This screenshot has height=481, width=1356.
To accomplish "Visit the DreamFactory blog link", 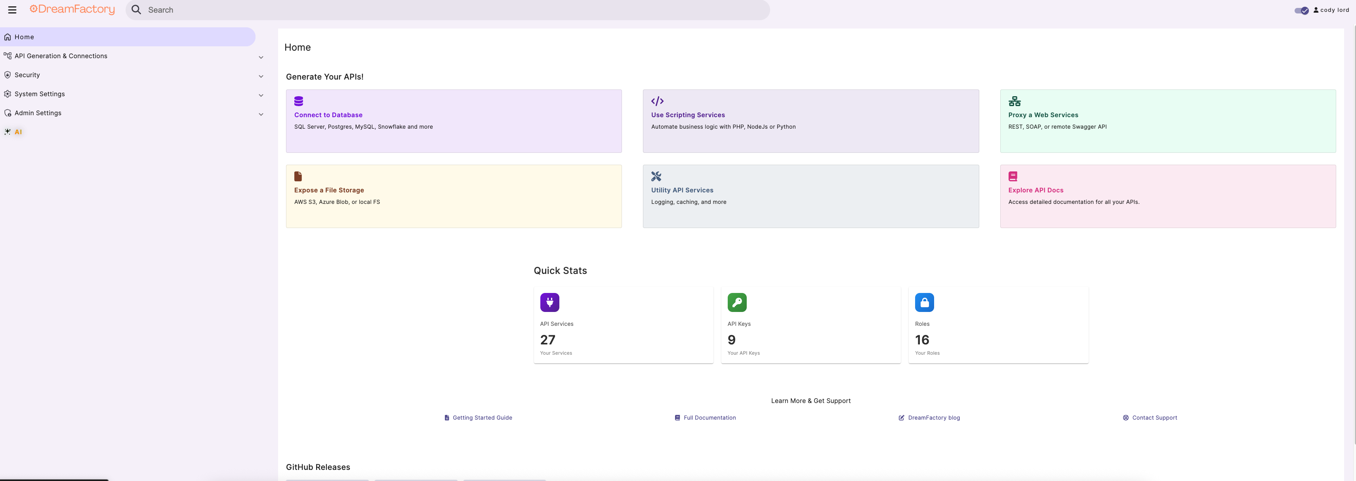I will point(934,418).
